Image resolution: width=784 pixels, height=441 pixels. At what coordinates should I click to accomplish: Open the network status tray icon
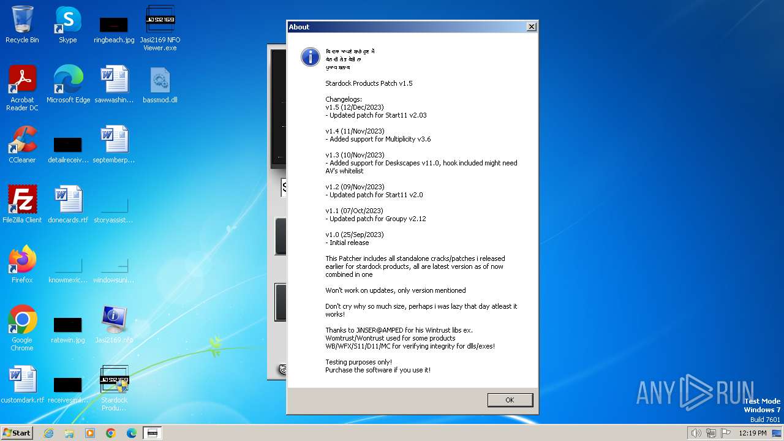[x=711, y=433]
